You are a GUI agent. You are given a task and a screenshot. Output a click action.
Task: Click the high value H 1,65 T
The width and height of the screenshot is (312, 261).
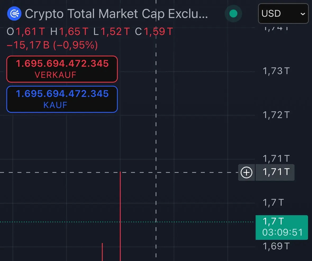pos(69,31)
